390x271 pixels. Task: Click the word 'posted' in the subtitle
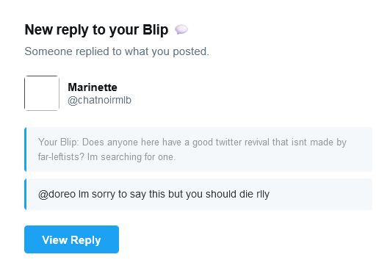[x=189, y=51]
